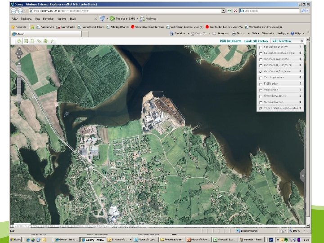
Task: Click reorder arrows for Fjällkartan layer
Action: point(300,84)
